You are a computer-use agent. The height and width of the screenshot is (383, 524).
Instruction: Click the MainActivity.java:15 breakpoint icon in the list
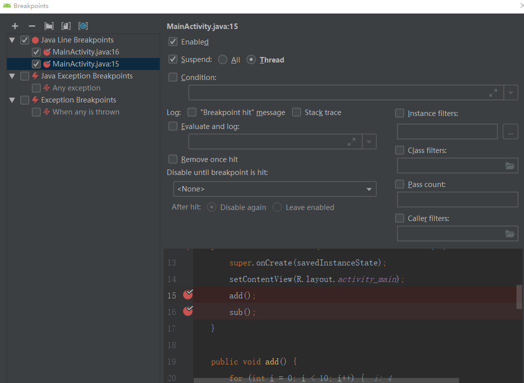(47, 64)
